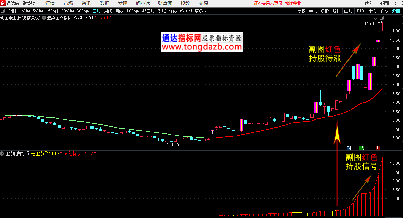Open F10 company information
The width and height of the screenshot is (403, 218).
coord(360,11)
